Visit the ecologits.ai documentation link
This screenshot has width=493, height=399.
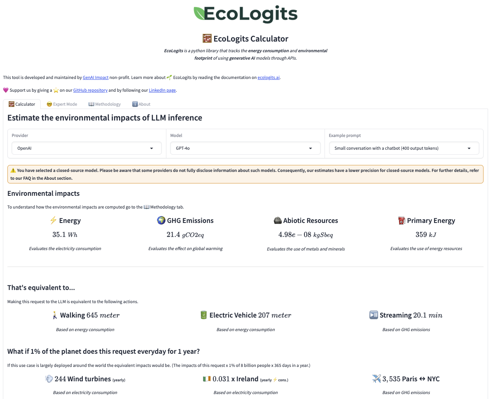269,77
